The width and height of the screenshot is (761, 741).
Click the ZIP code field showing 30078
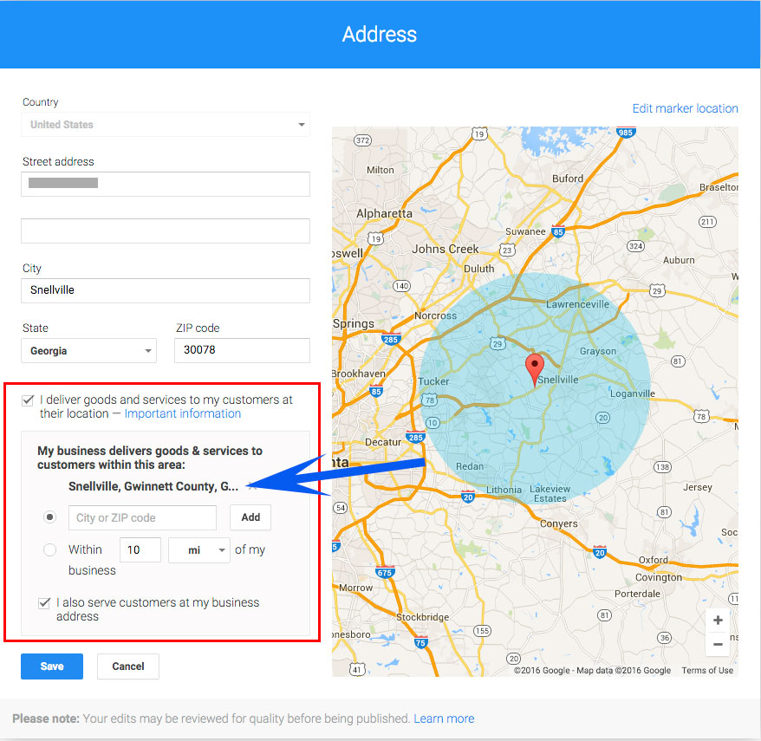point(242,350)
